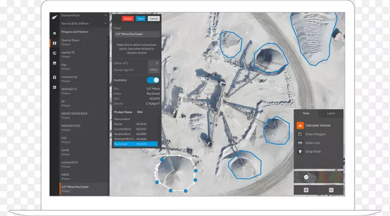Click the globe icon in the sidebar
This screenshot has width=390, height=216.
pyautogui.click(x=54, y=53)
